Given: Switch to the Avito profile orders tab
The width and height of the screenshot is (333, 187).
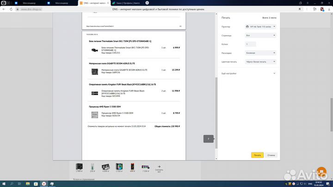Looking at the screenshot, I should click(127, 3).
